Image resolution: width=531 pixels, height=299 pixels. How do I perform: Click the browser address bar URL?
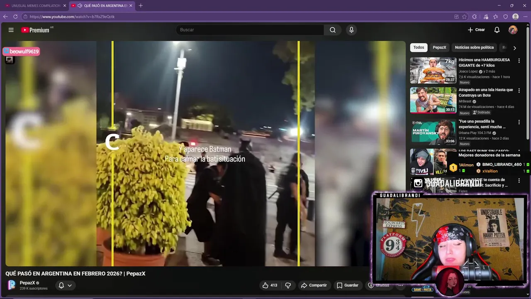72,17
